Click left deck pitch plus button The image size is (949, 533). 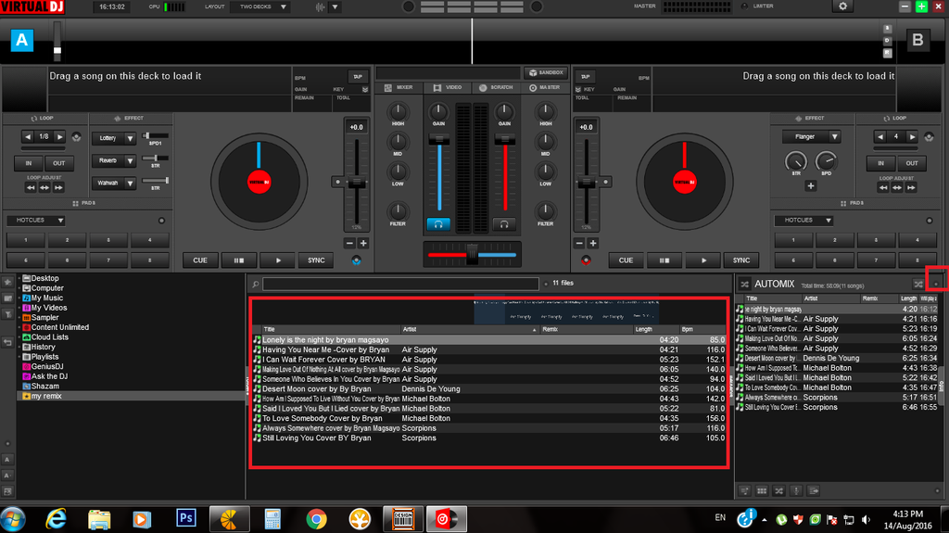coord(363,244)
